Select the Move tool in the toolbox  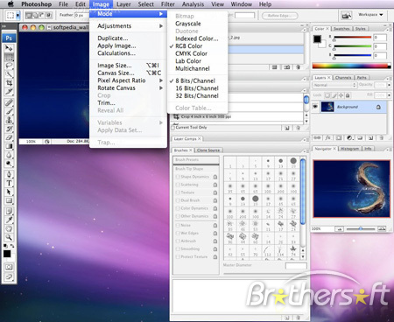tap(9, 48)
